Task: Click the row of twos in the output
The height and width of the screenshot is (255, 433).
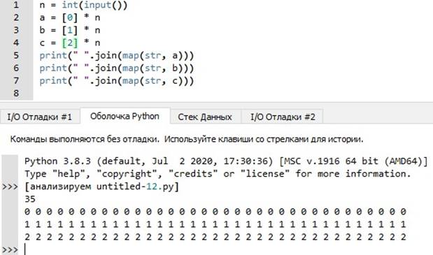Action: pyautogui.click(x=215, y=237)
